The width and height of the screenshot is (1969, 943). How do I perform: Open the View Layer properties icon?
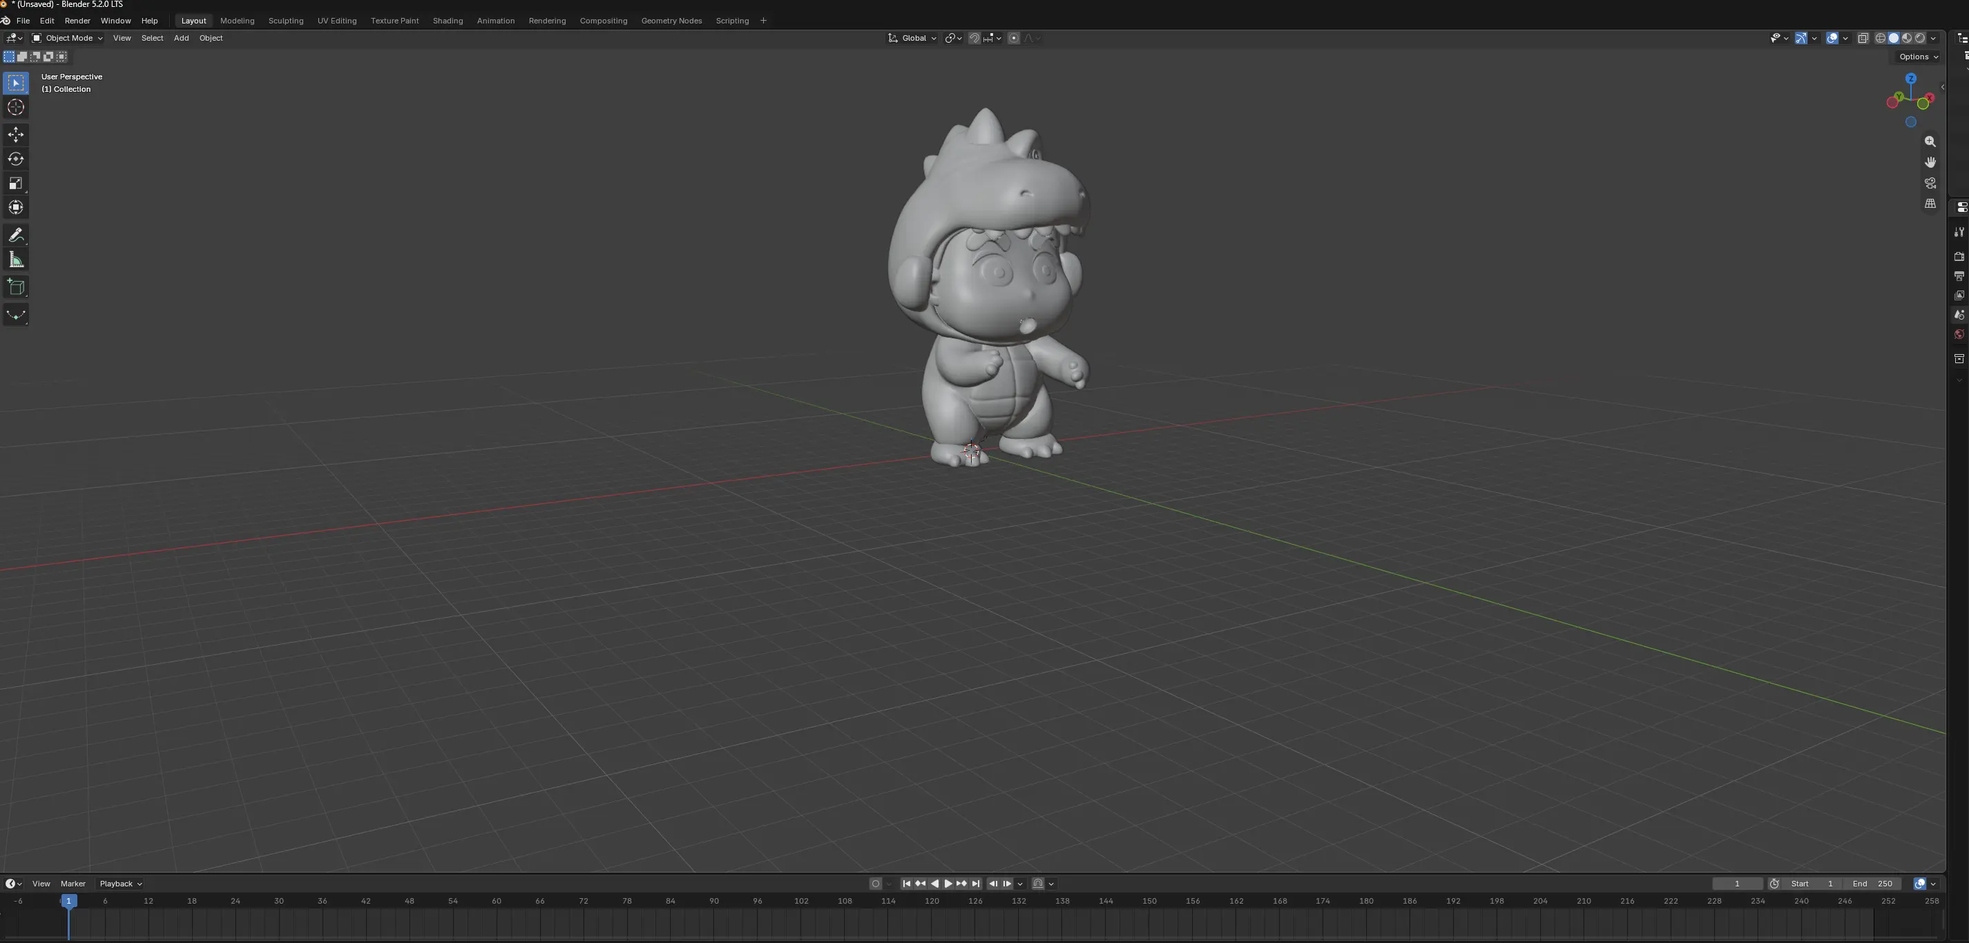coord(1959,295)
